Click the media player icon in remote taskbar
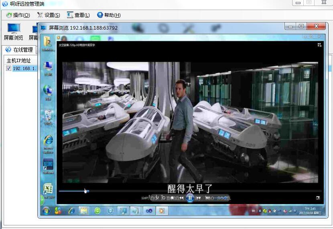This screenshot has height=229, width=333. click(162, 211)
